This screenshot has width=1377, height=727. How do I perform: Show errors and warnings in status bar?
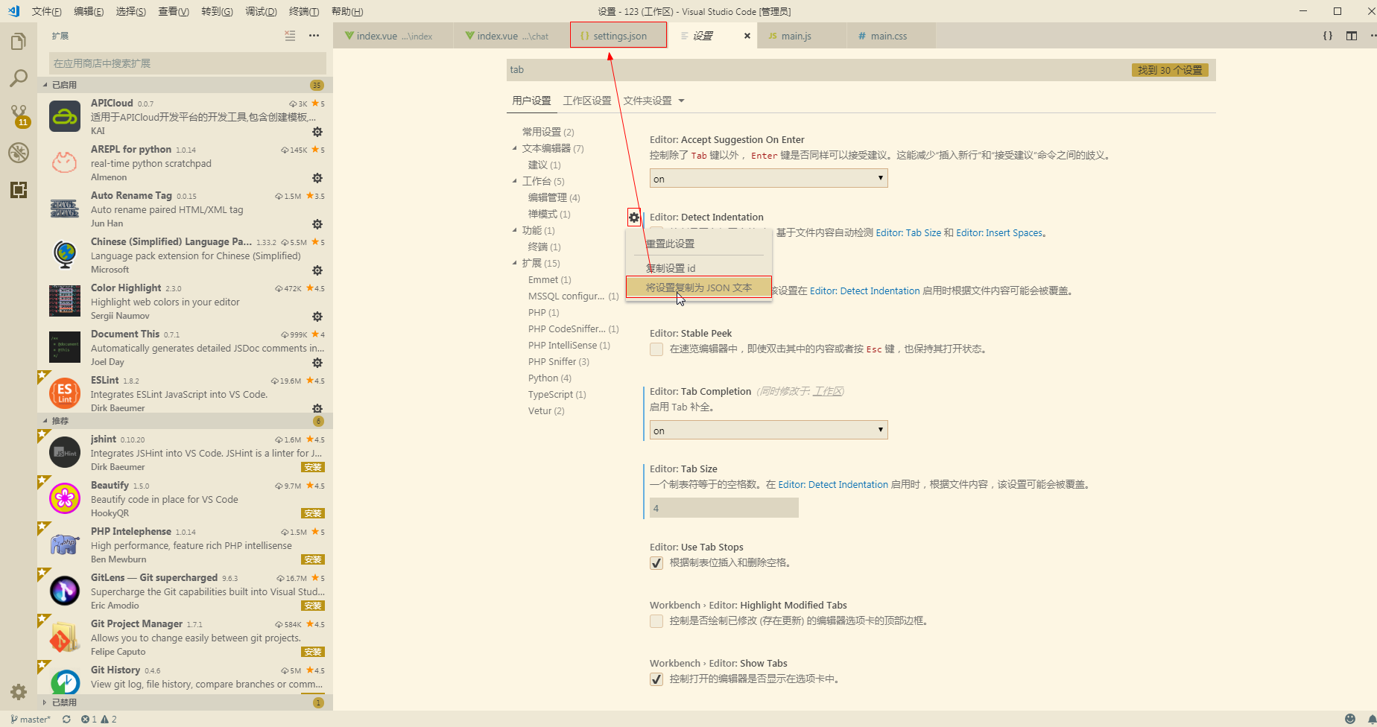click(99, 720)
